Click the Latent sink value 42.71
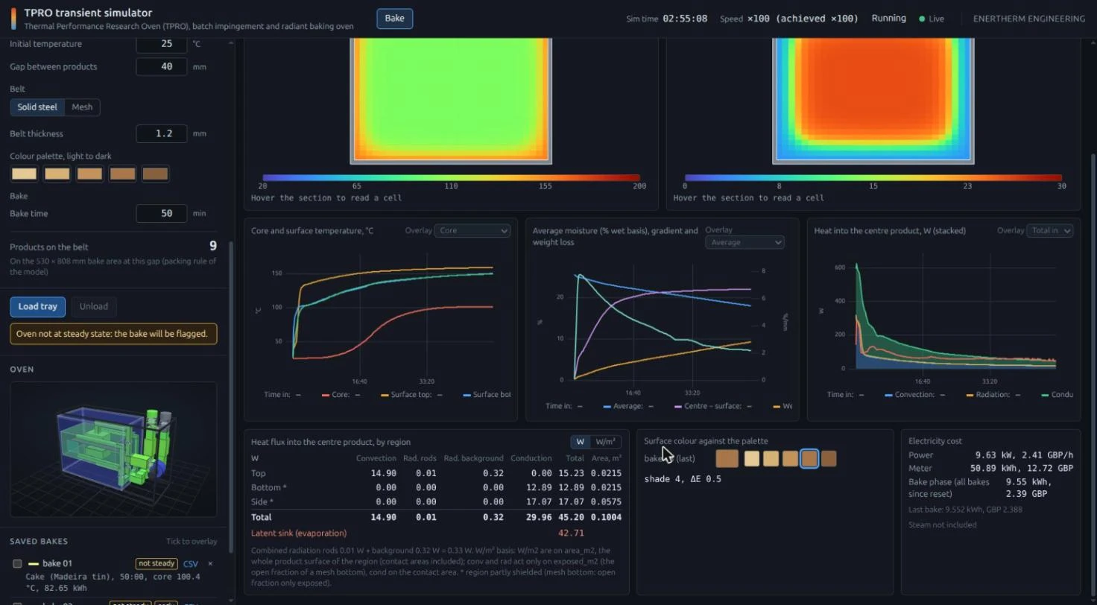 pos(571,533)
